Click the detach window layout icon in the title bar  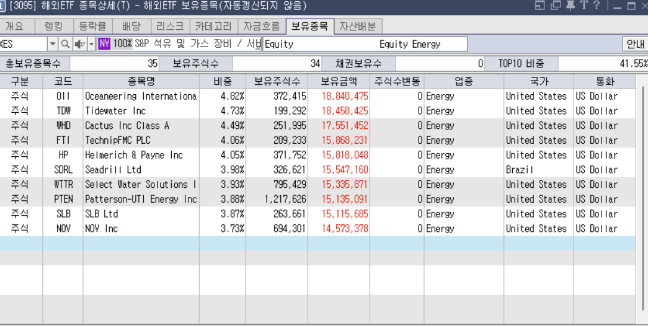coord(539,6)
